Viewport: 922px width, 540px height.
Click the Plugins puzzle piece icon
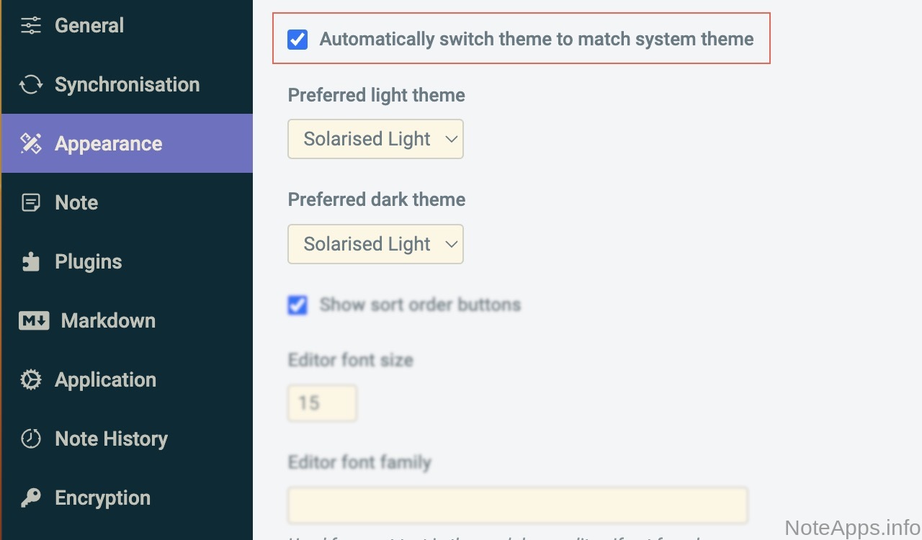pos(31,262)
